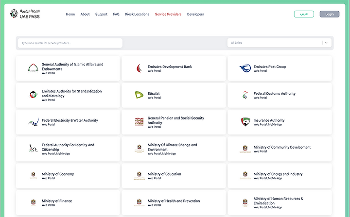Select Ministry of Human Resources & Emiratisation title

[279, 200]
